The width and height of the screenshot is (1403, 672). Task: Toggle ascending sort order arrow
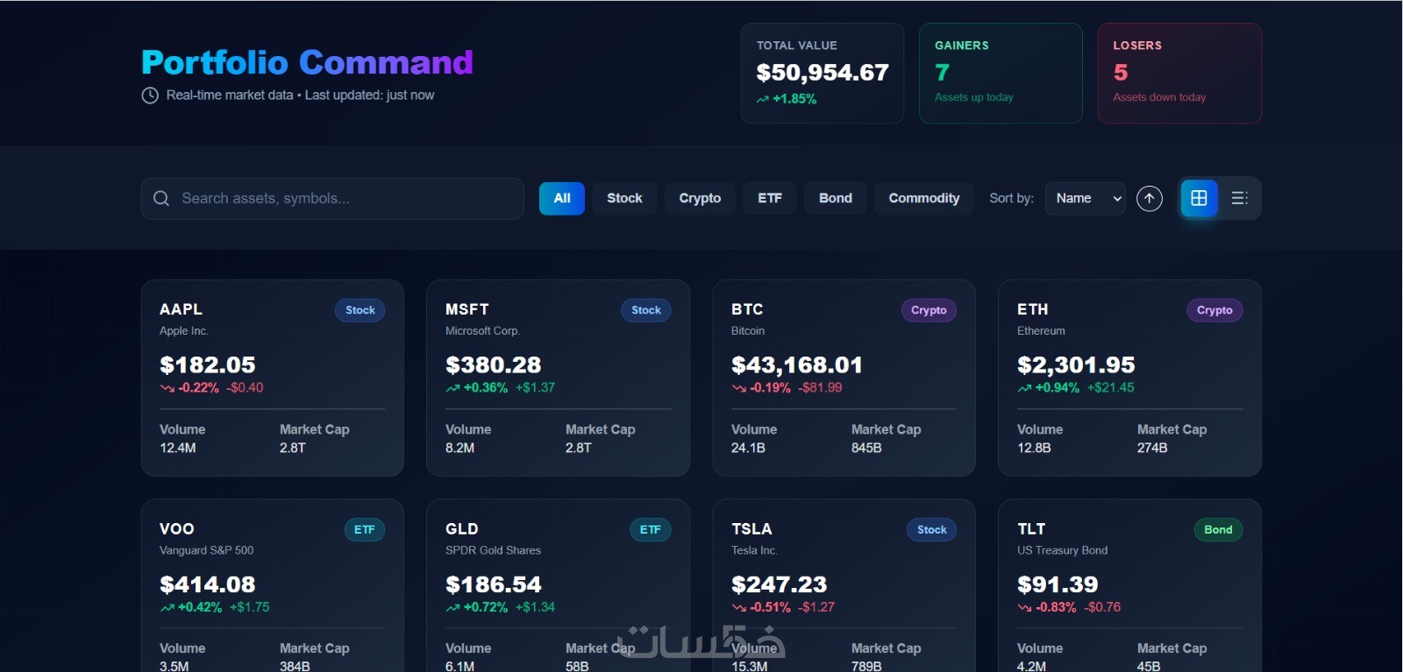(x=1150, y=199)
